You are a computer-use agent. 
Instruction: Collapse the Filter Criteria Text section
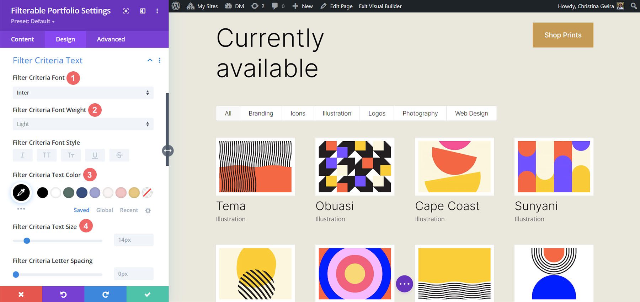[150, 60]
